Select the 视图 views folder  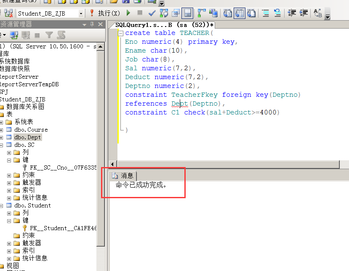[13, 266]
